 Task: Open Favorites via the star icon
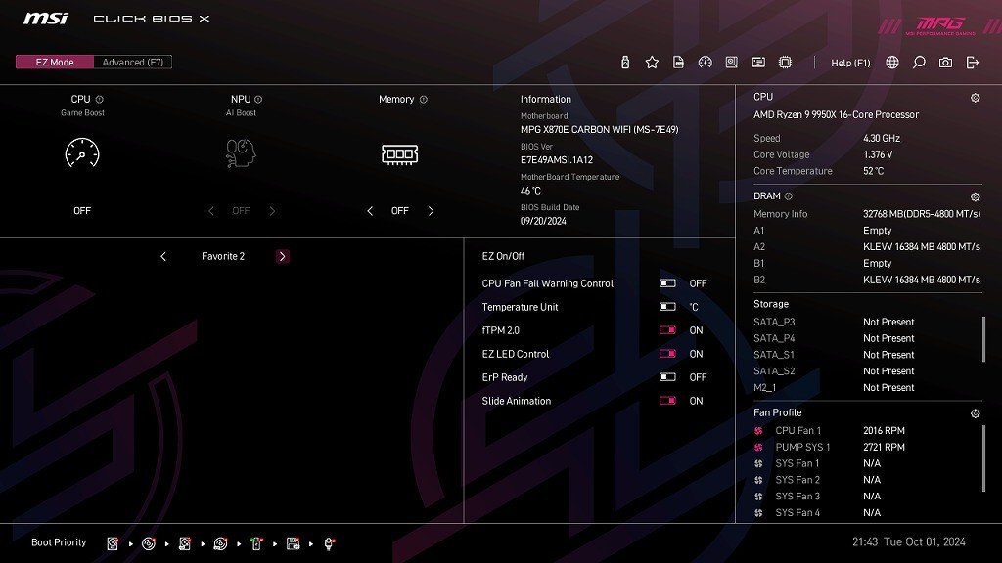tap(652, 62)
